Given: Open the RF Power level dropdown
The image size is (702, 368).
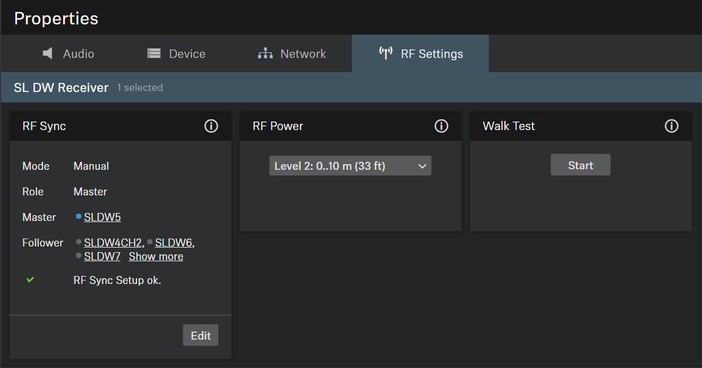Looking at the screenshot, I should click(x=350, y=166).
